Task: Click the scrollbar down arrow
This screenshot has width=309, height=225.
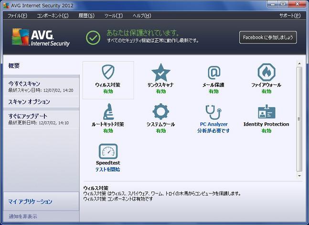Action: pyautogui.click(x=299, y=175)
